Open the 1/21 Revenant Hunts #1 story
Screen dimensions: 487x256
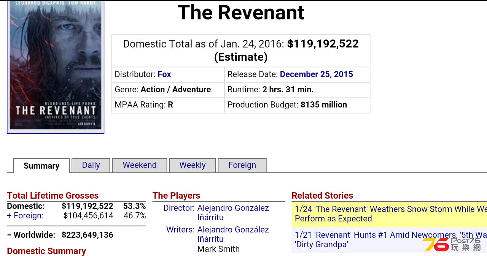391,240
